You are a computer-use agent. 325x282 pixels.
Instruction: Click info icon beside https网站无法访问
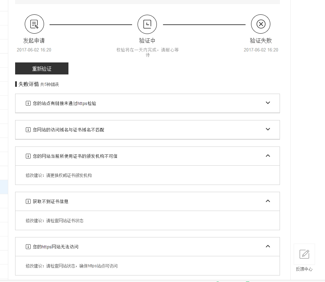tap(28, 247)
